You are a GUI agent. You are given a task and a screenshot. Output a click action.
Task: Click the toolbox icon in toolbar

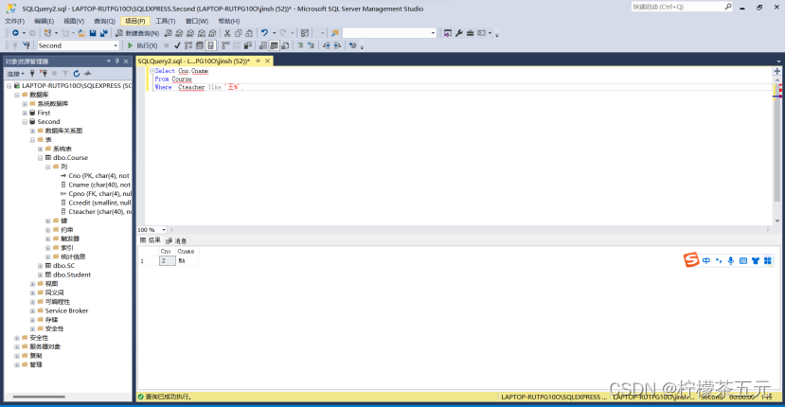pos(470,33)
